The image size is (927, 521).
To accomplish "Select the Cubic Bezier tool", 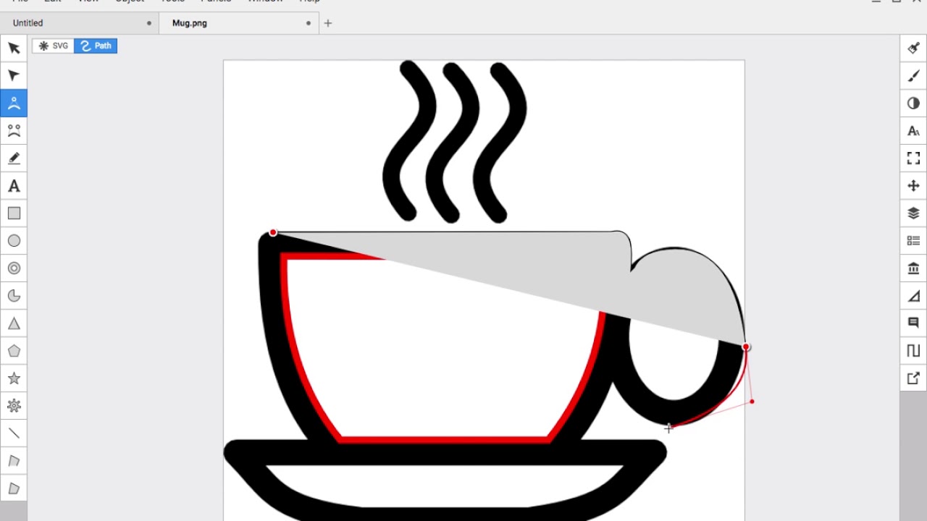I will point(14,131).
